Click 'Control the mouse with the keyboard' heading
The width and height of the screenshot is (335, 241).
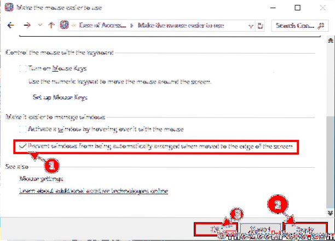pos(60,52)
